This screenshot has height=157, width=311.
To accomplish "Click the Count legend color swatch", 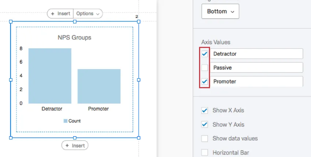I will coord(65,121).
